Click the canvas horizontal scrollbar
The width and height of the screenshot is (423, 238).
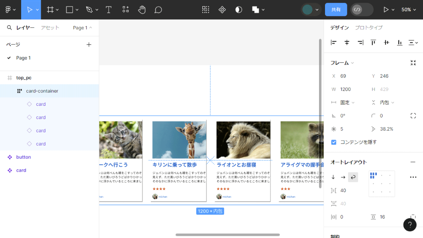[x=228, y=234]
